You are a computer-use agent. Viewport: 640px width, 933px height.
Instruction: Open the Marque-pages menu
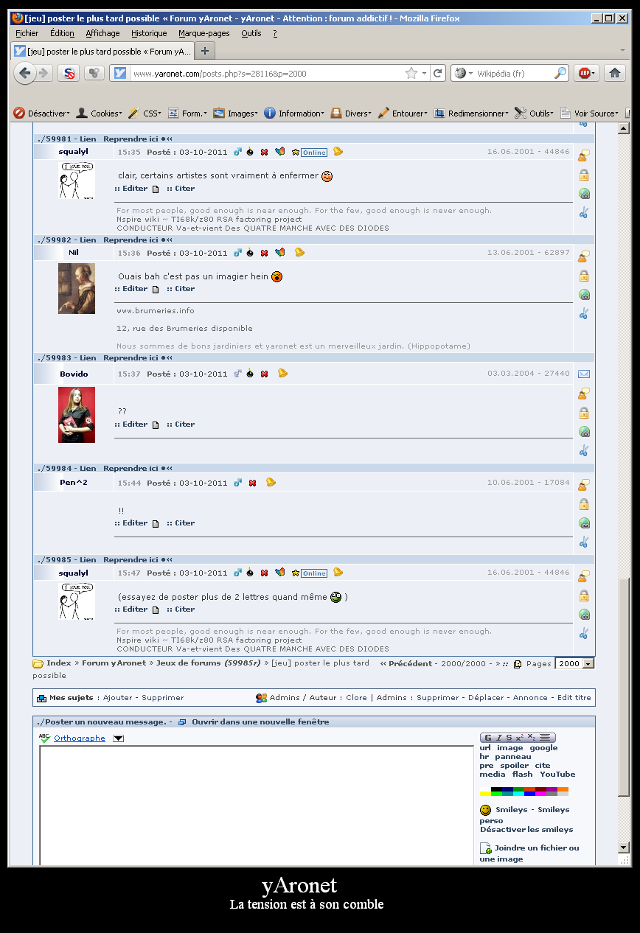pos(204,33)
